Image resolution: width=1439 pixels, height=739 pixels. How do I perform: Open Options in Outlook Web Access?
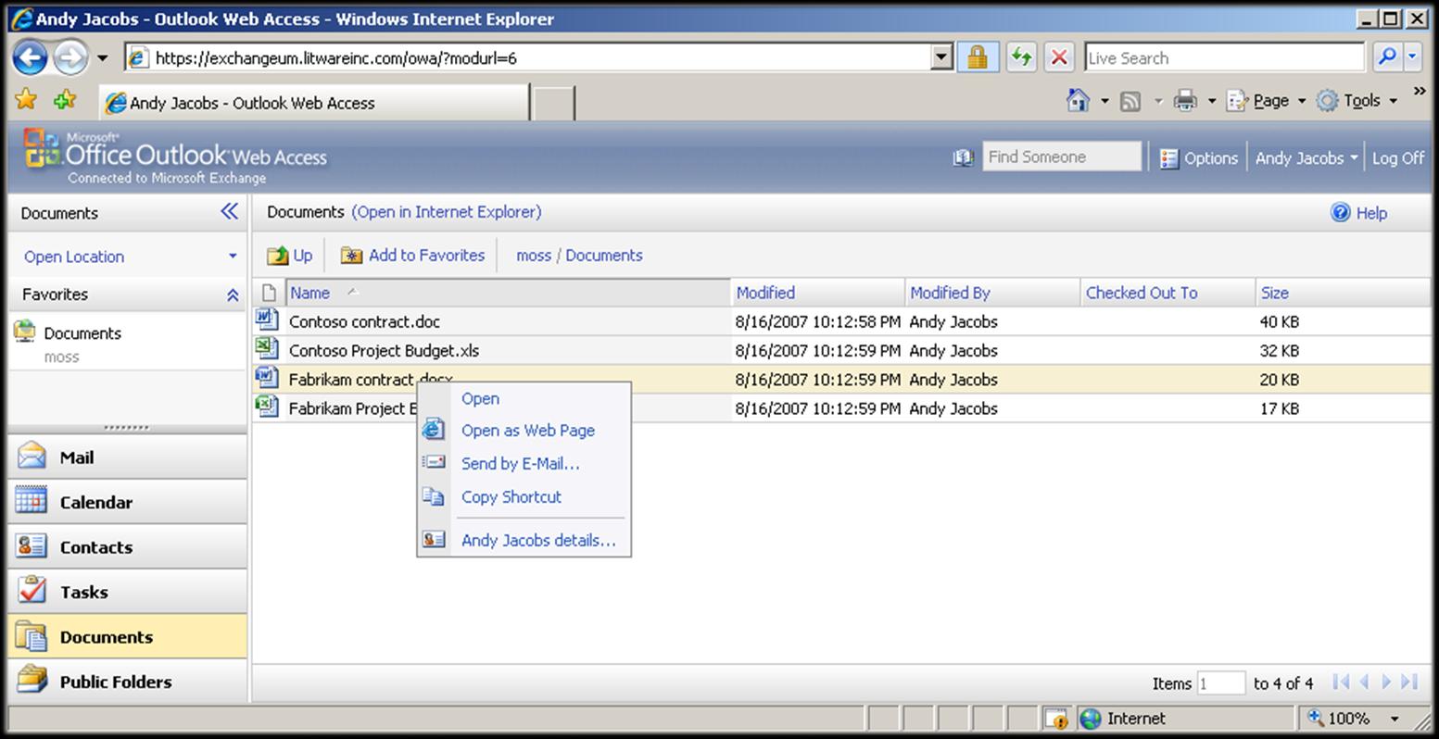(1199, 158)
